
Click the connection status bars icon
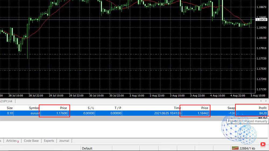click(x=234, y=148)
